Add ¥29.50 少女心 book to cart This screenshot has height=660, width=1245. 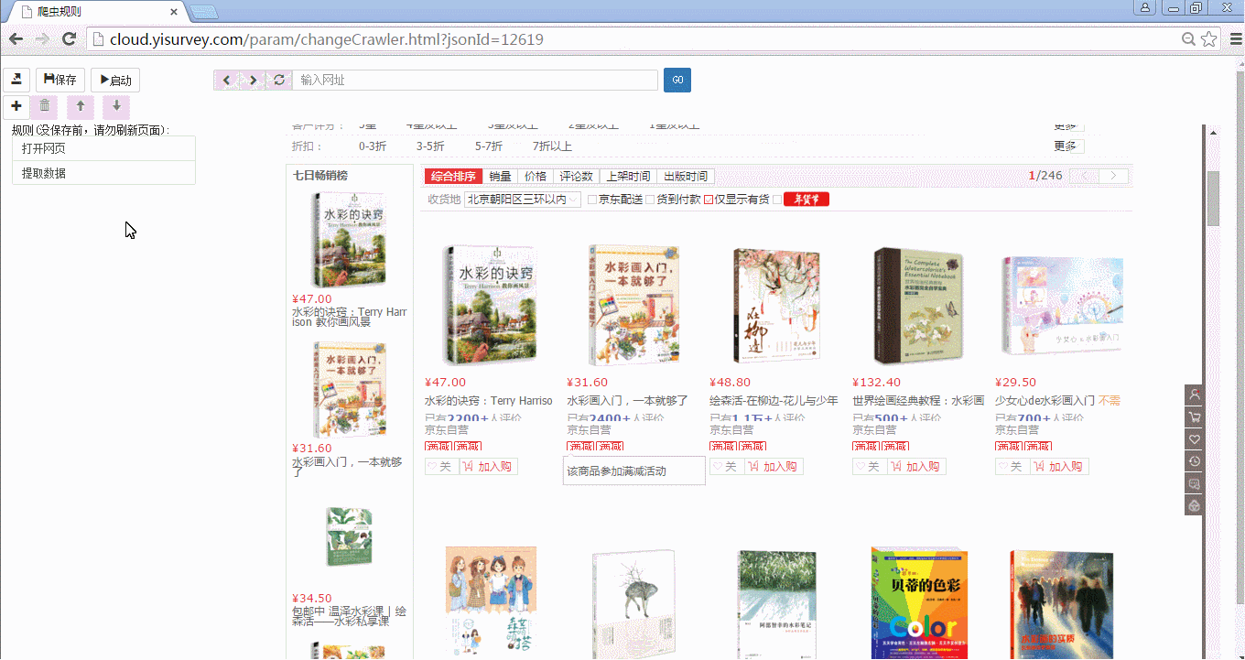[x=1059, y=467]
